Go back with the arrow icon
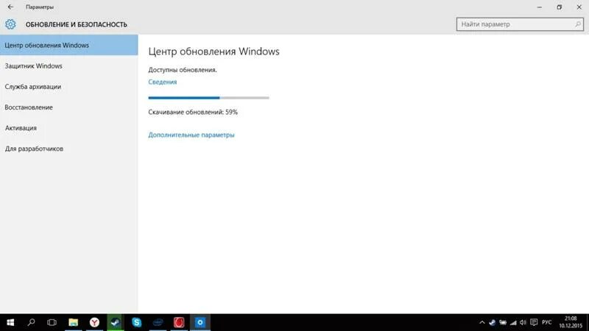This screenshot has height=331, width=589. pos(10,7)
